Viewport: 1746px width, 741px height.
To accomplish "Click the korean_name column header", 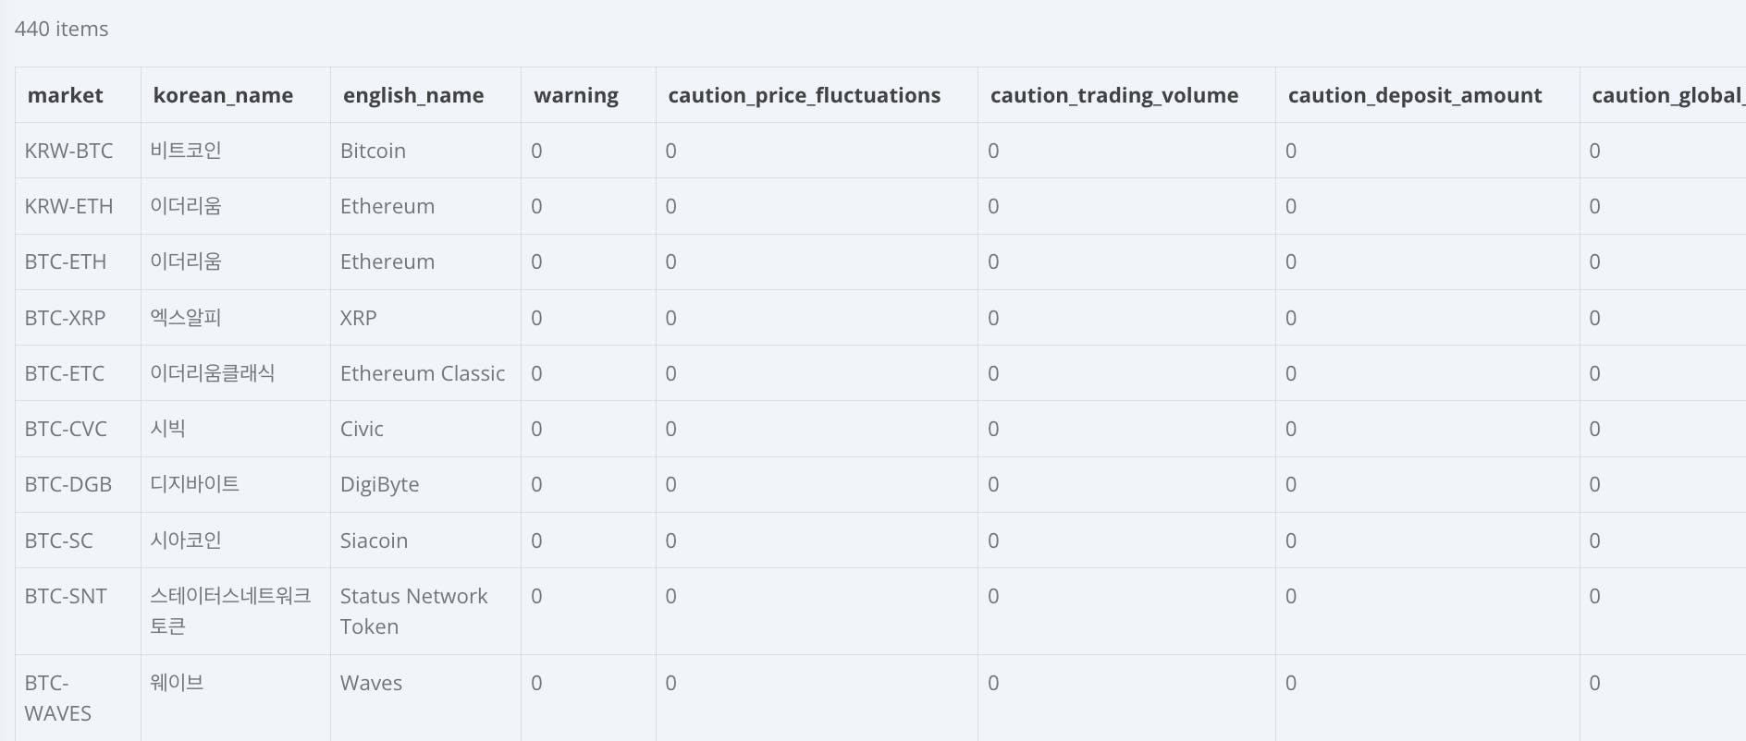I will (223, 95).
